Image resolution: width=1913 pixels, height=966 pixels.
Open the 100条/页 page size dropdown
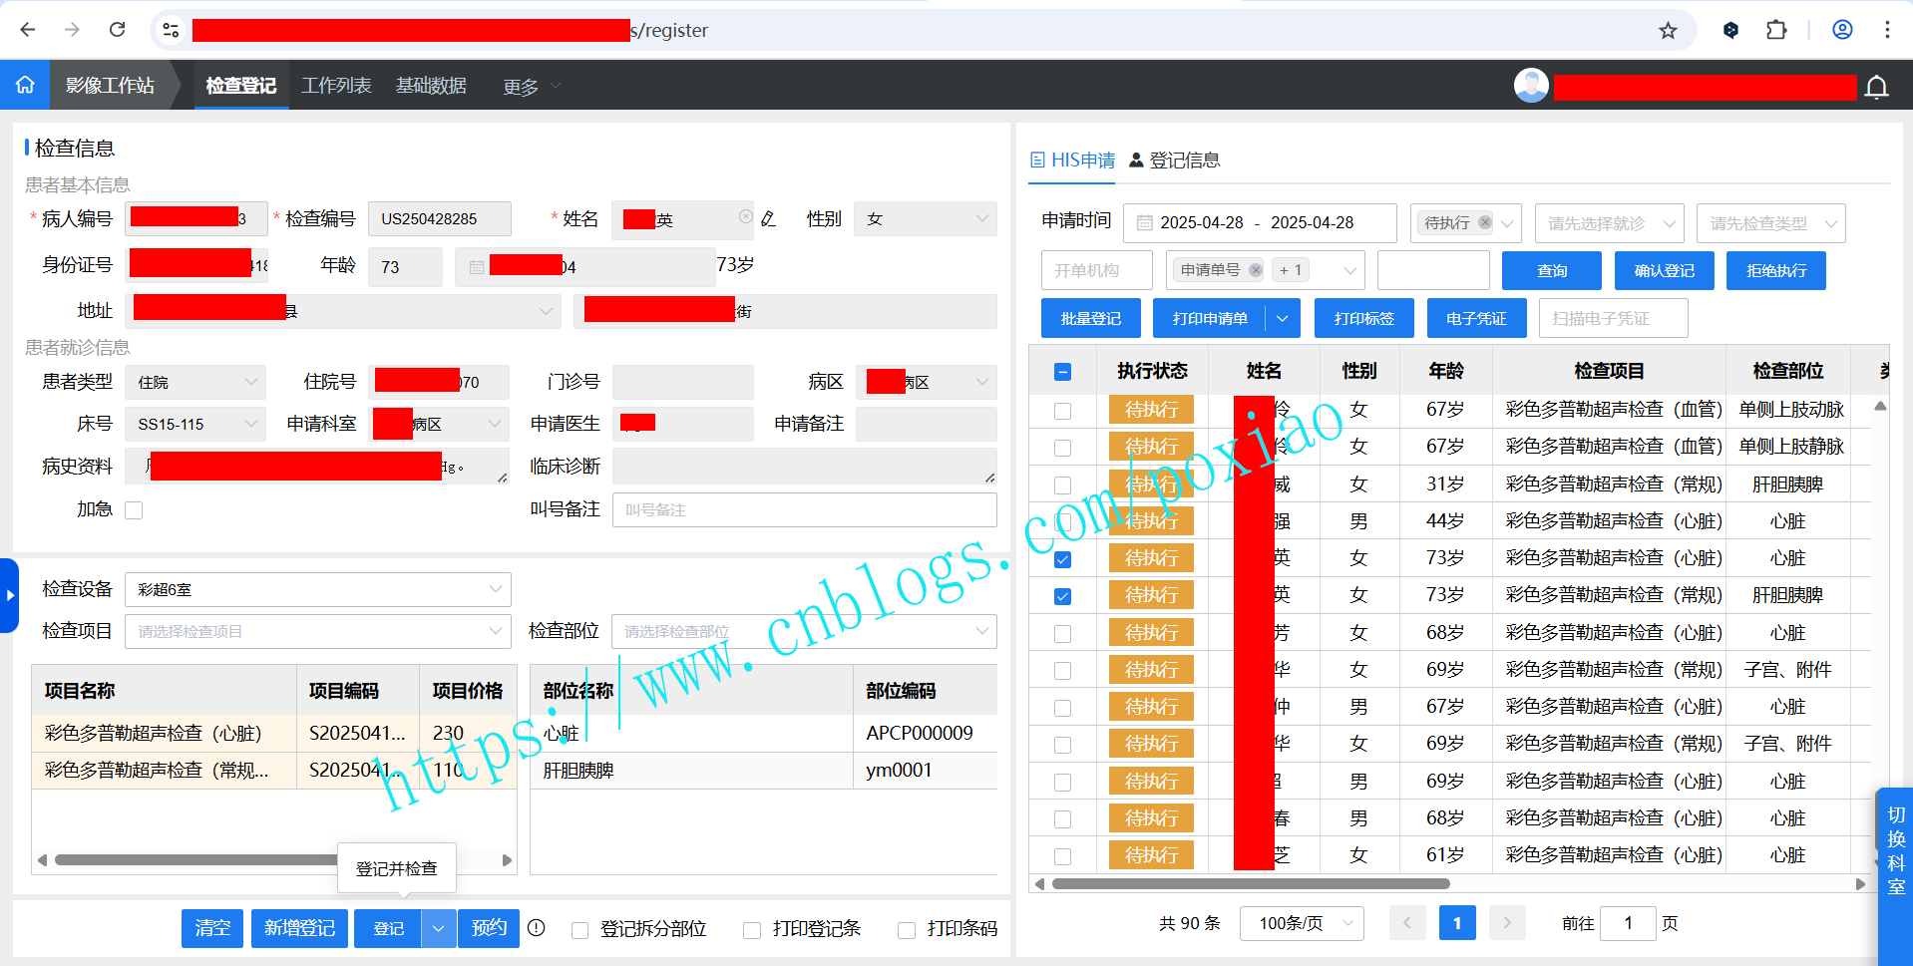point(1302,923)
